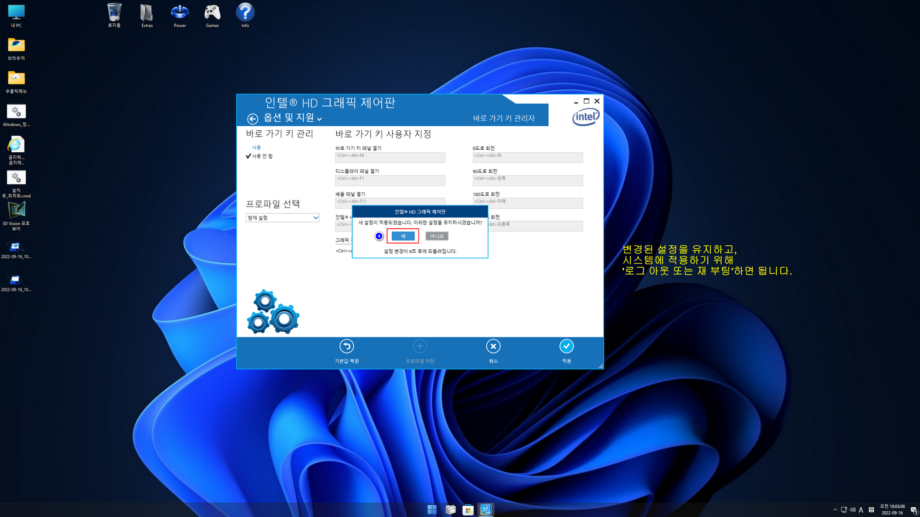Click the 바로 가기 키 관리자 header label
The width and height of the screenshot is (920, 517).
[x=504, y=118]
